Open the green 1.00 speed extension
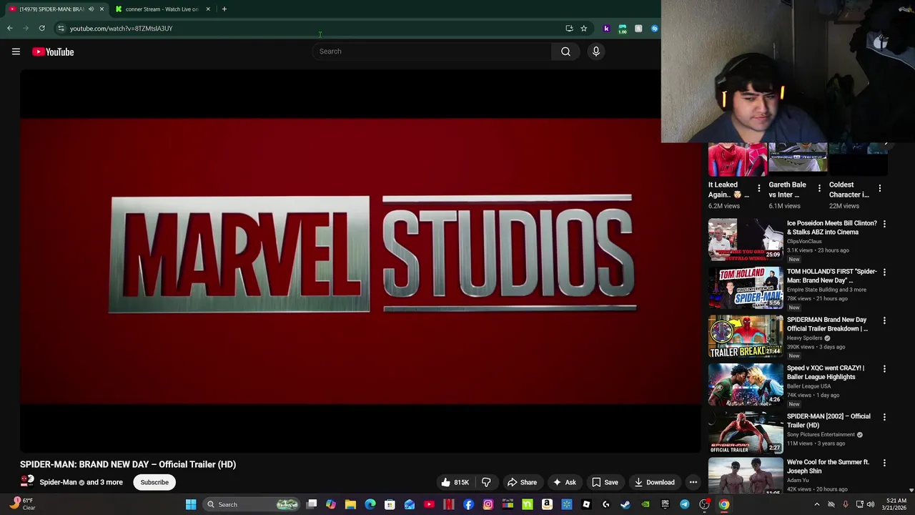The height and width of the screenshot is (515, 915). click(623, 29)
